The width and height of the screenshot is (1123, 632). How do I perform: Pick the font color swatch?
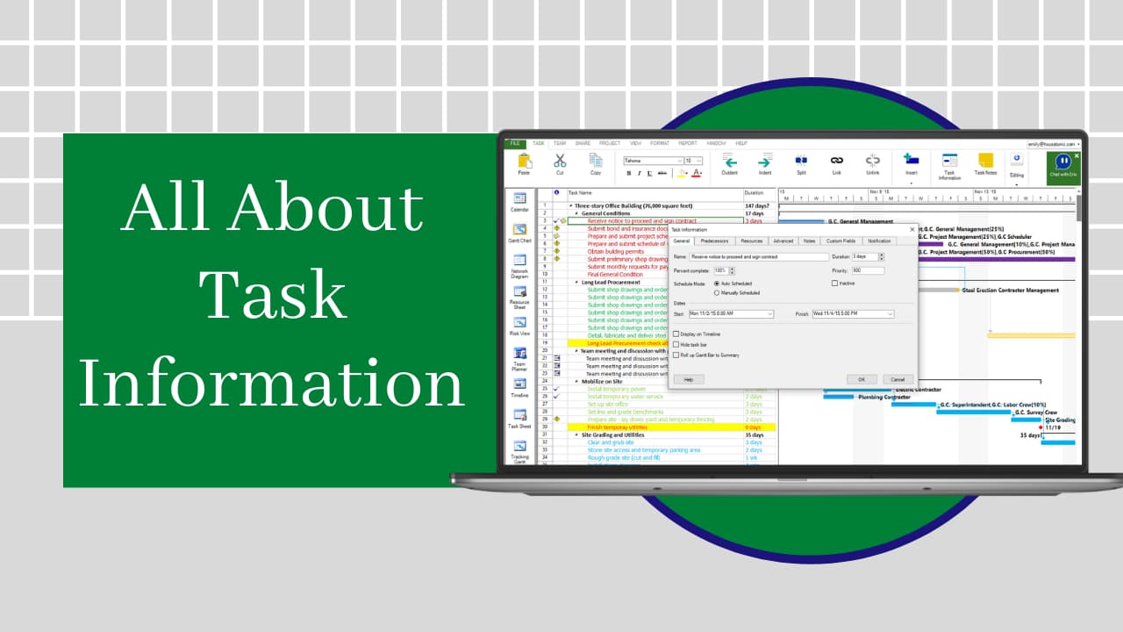[697, 173]
